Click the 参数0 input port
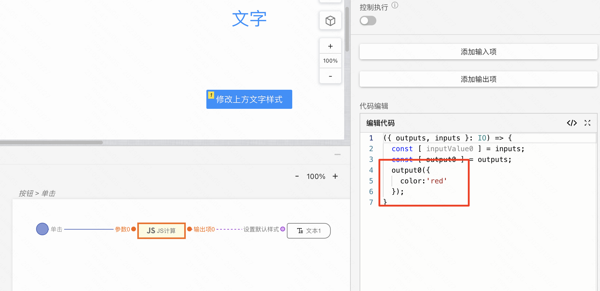 [x=134, y=229]
